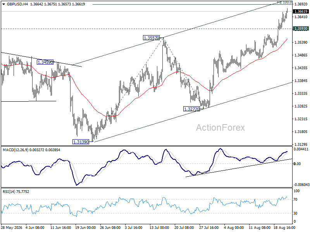The image size is (310, 232).
Task: Click the 1.35390 price axis value
Action: pos(301,43)
